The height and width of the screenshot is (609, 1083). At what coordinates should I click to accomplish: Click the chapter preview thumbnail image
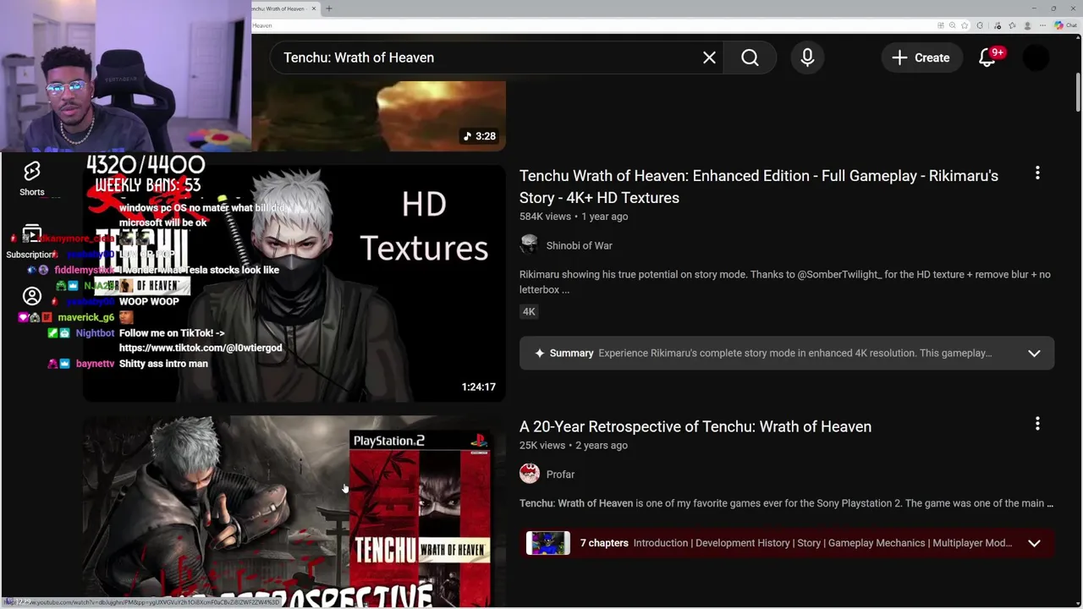(x=548, y=543)
